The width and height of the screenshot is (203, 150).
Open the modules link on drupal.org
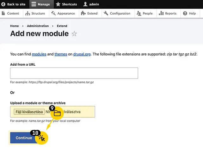39,54
